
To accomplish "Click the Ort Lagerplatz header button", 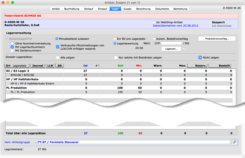I will pos(17,65).
